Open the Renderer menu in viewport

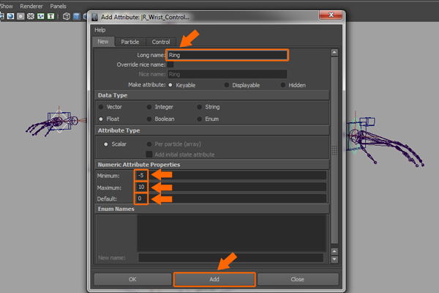(31, 6)
